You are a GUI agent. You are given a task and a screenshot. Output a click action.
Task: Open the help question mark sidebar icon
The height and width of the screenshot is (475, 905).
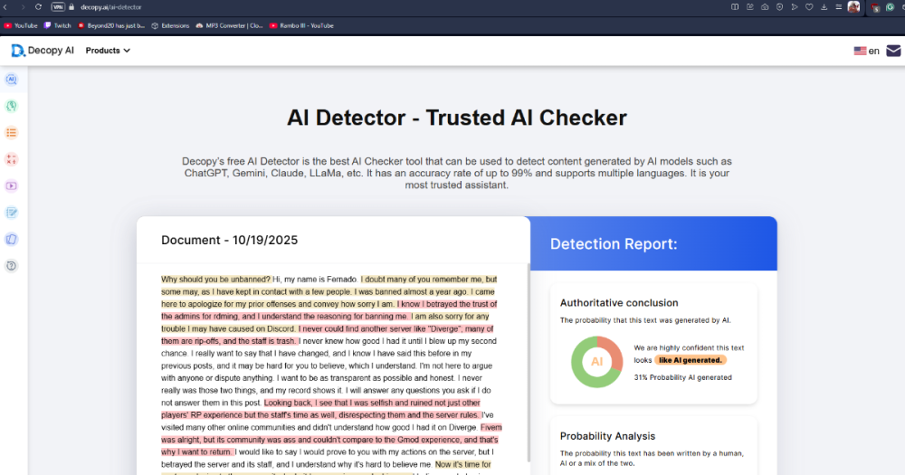(x=12, y=266)
